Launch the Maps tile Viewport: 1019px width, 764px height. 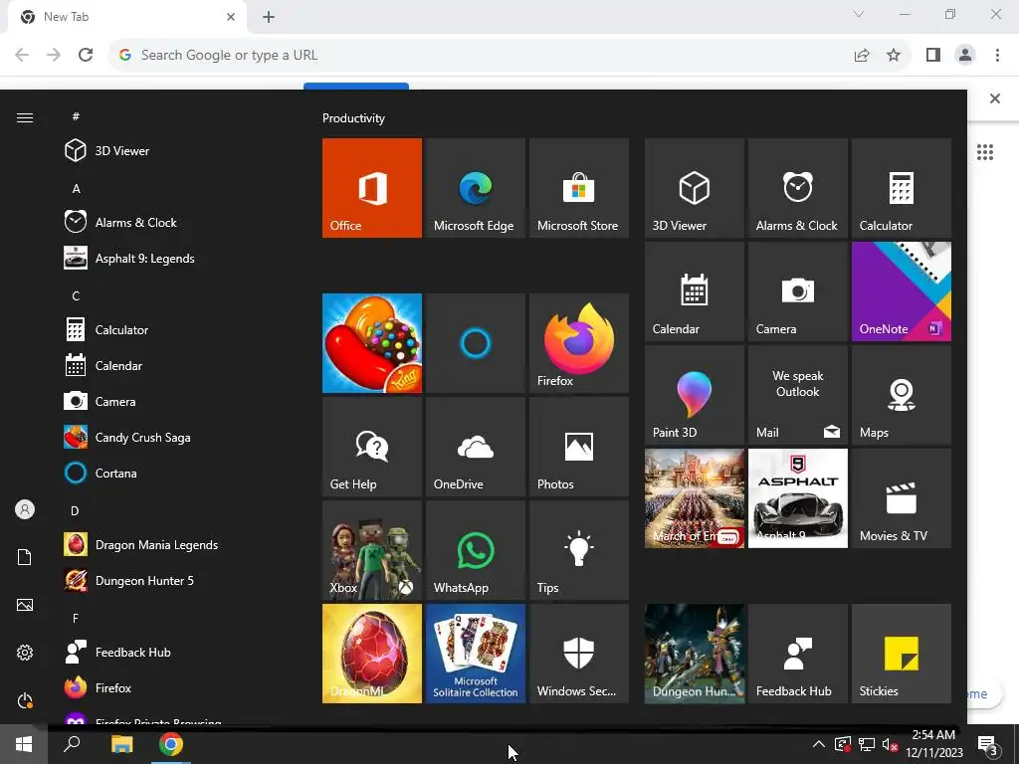(x=902, y=394)
